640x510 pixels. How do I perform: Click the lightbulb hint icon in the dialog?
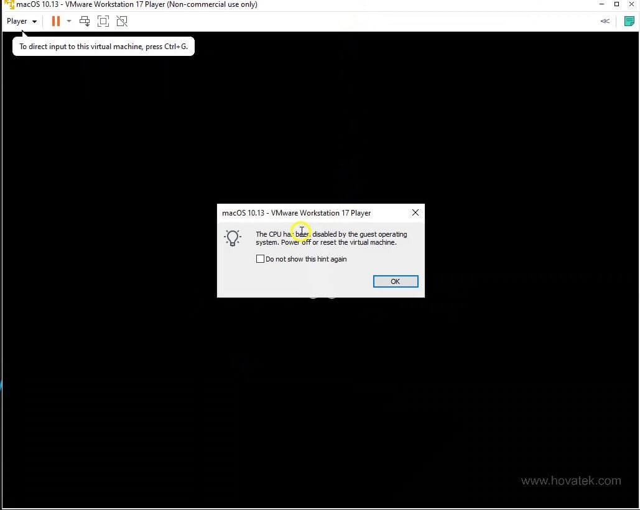click(233, 238)
